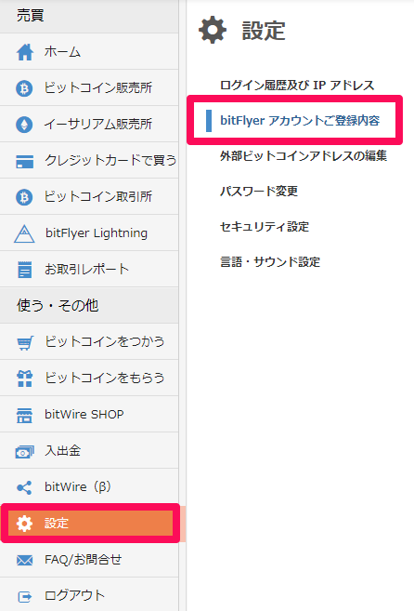Viewport: 414px width, 611px height.
Task: Select the highlighted 設定 menu item
Action: point(90,523)
